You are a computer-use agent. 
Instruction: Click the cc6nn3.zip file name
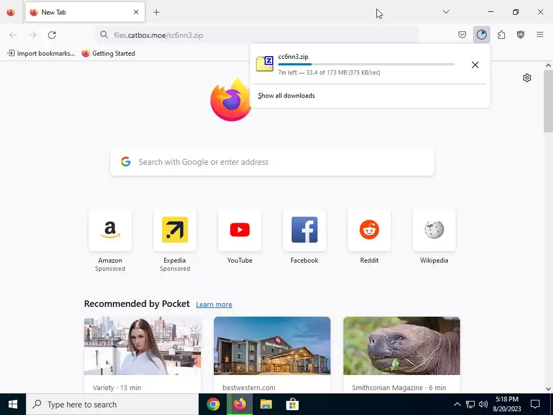click(293, 56)
